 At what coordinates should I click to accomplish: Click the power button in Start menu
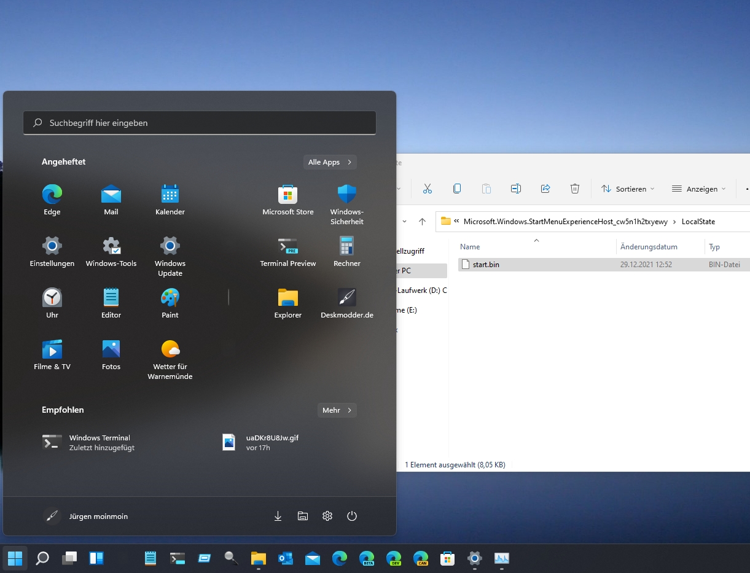[x=352, y=516]
